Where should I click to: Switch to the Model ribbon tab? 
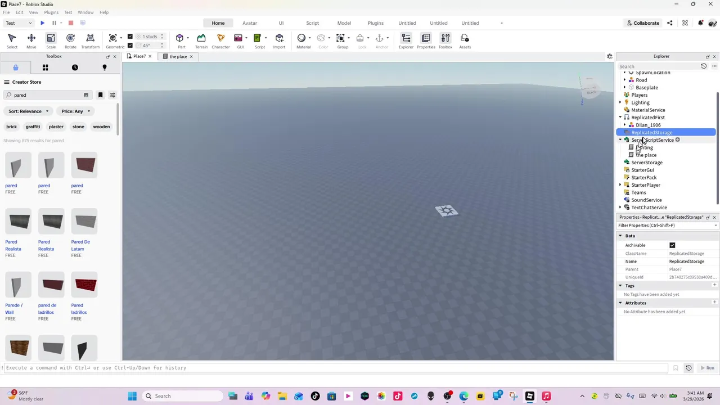point(344,23)
